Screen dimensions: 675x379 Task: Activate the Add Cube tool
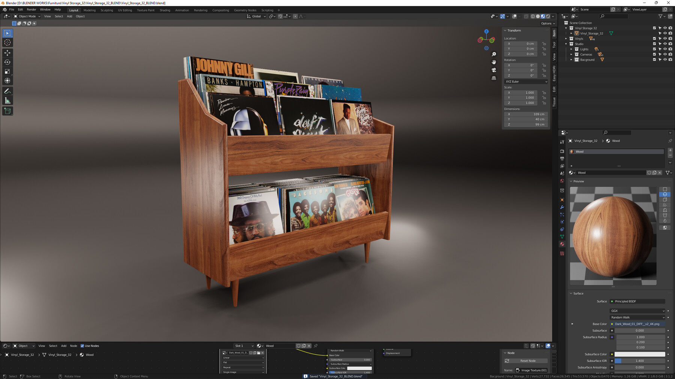[x=7, y=111]
